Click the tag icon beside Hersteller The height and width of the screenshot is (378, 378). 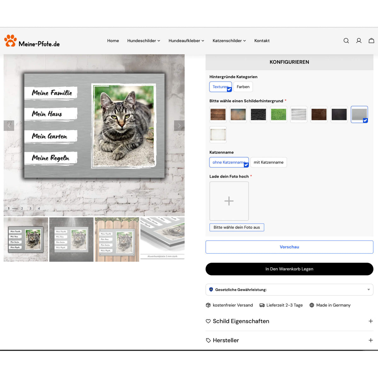[208, 341]
